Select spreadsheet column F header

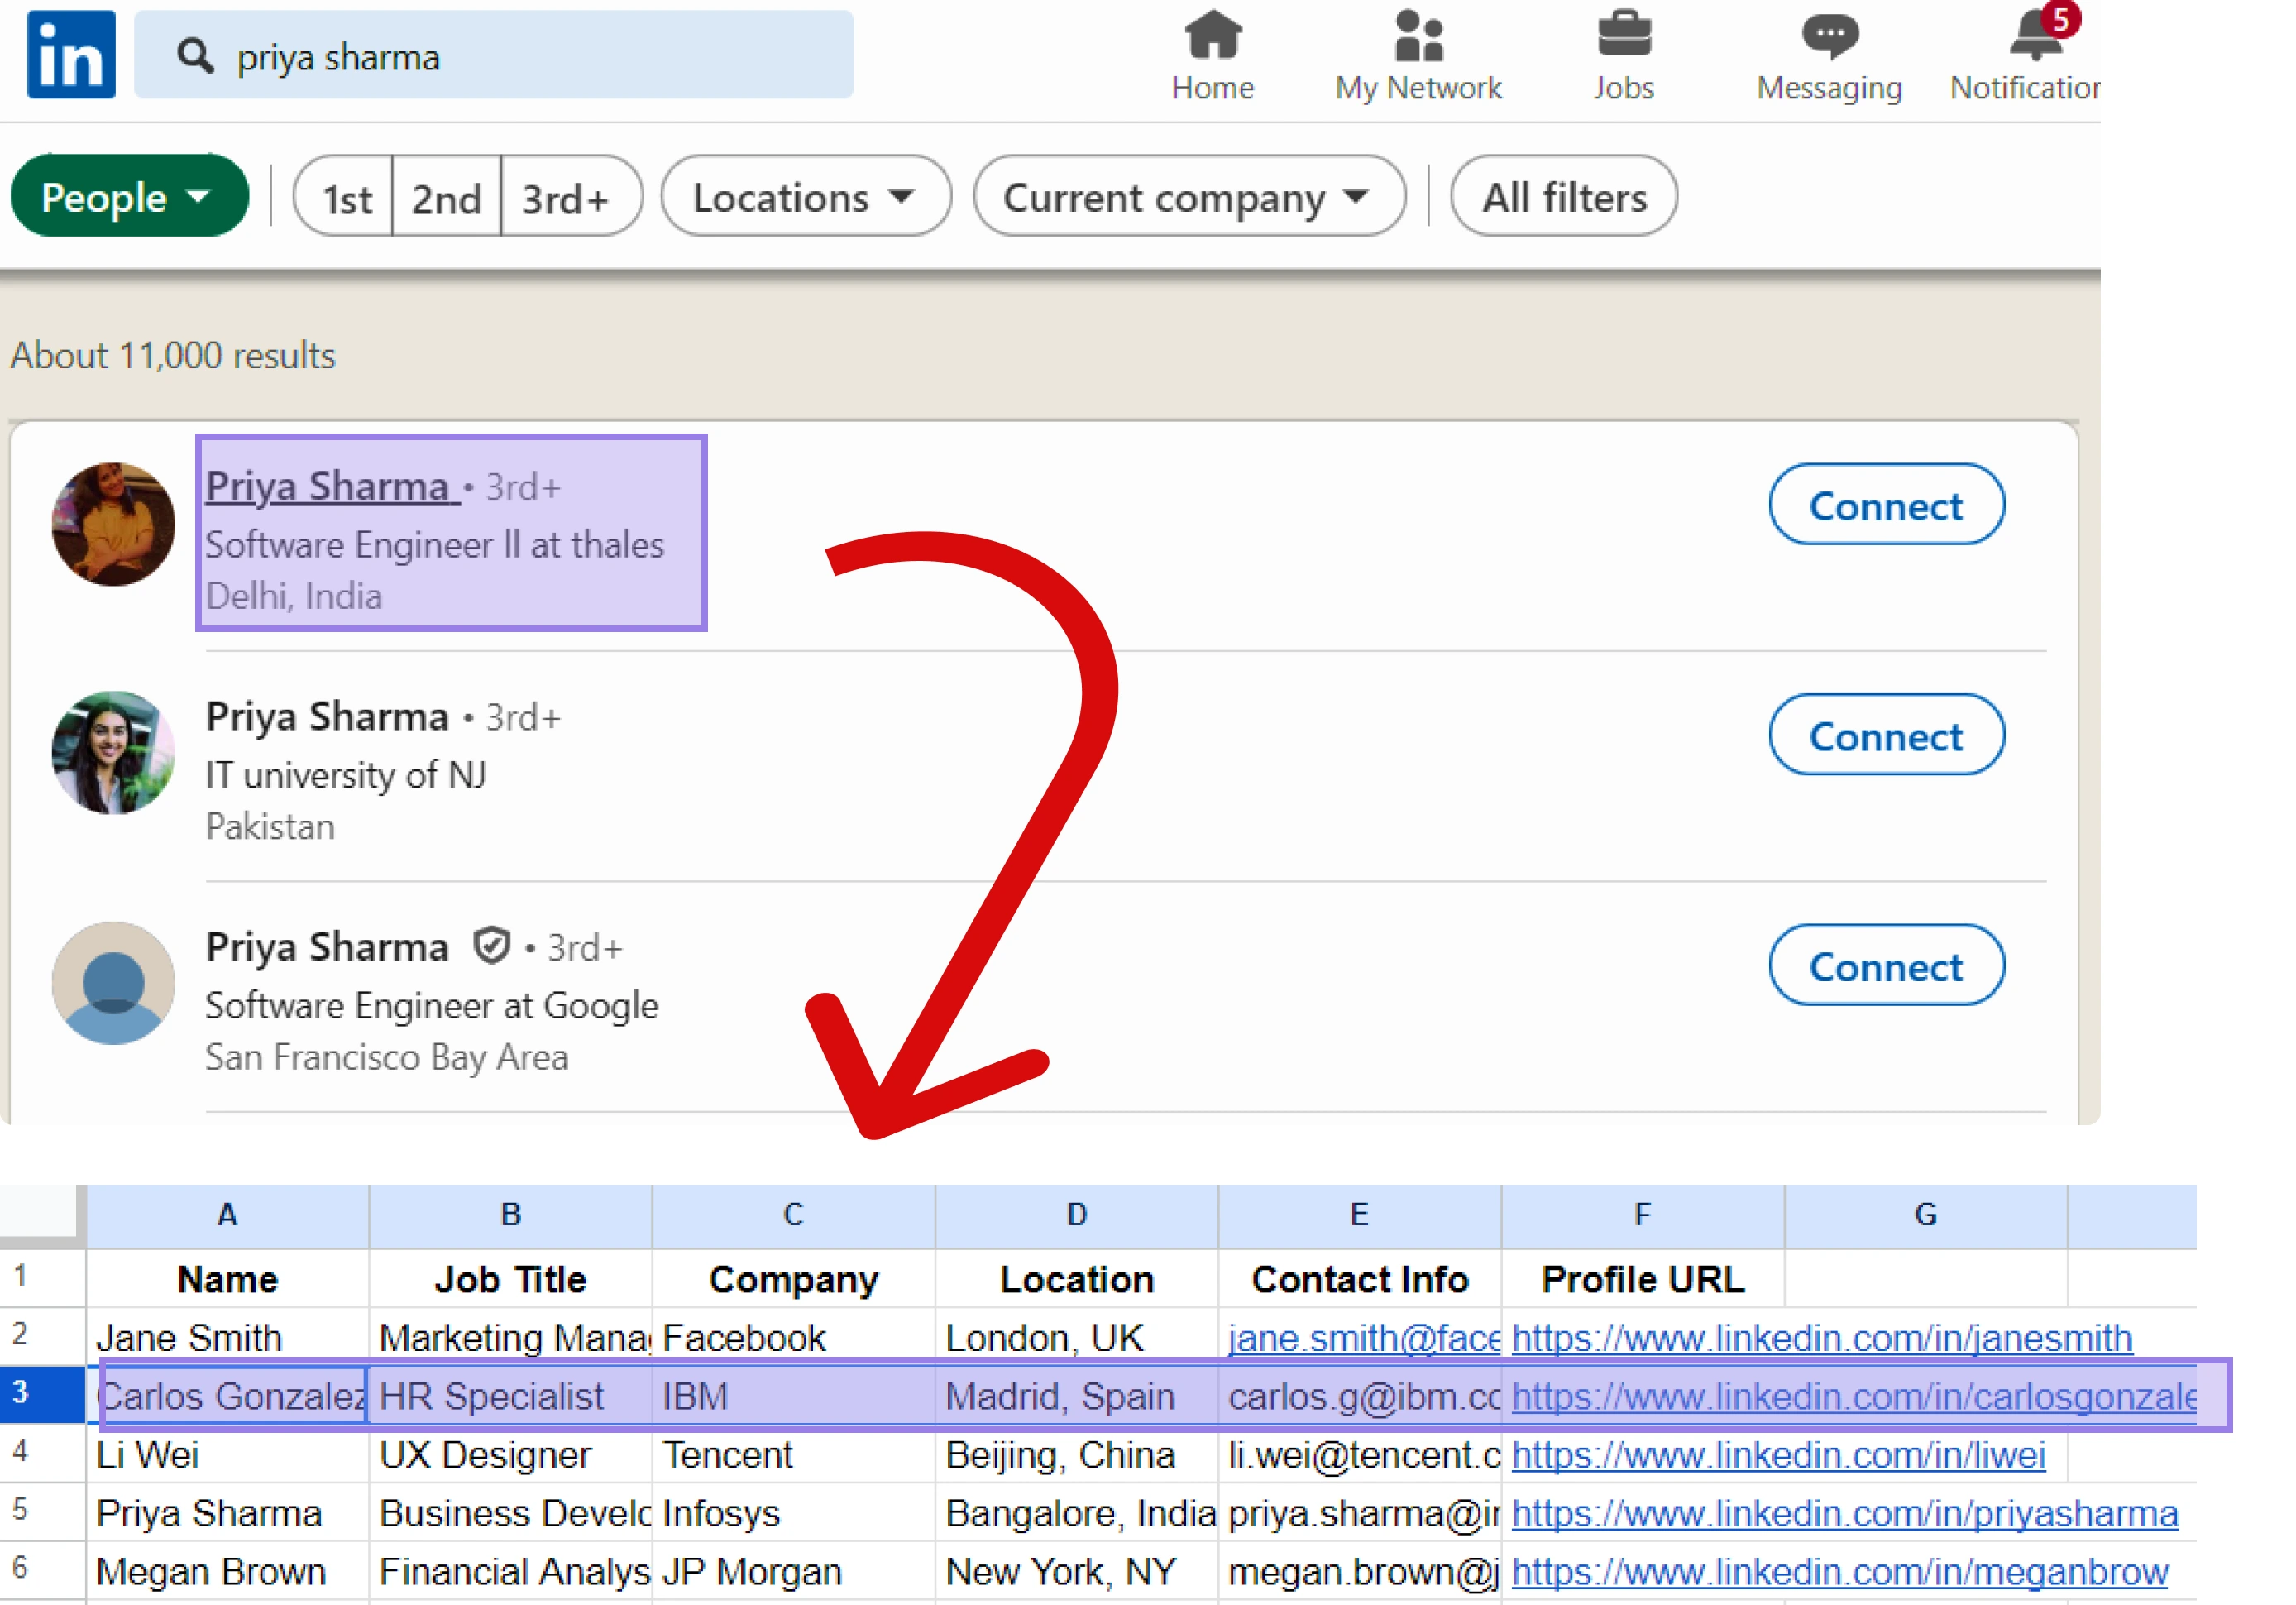1643,1215
